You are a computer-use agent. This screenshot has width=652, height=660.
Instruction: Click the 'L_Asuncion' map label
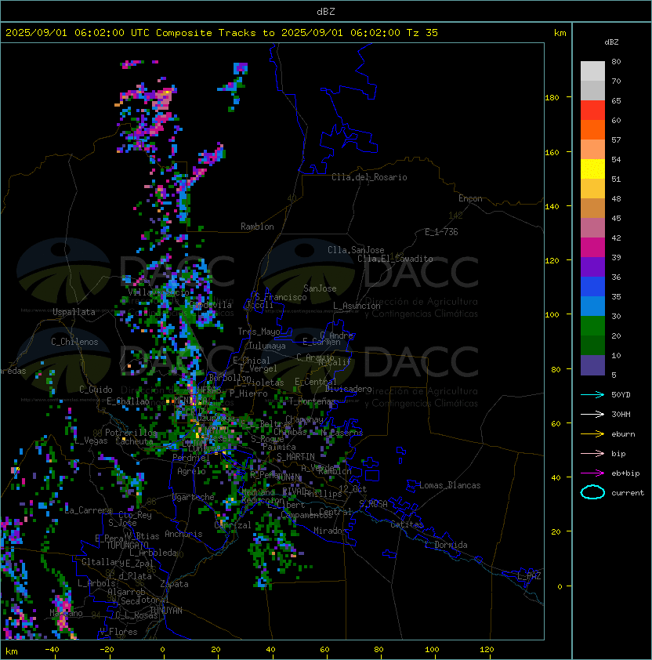[x=357, y=306]
